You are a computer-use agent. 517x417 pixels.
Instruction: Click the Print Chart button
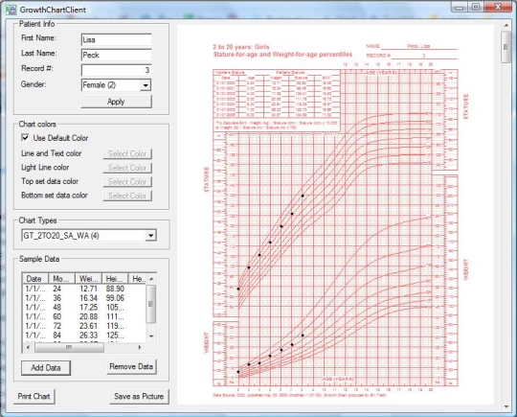(x=34, y=396)
